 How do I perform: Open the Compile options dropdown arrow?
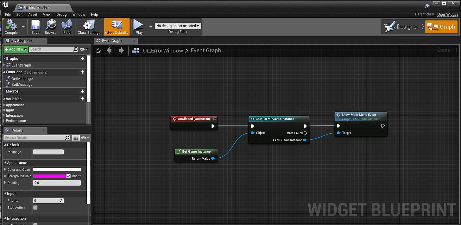23,27
